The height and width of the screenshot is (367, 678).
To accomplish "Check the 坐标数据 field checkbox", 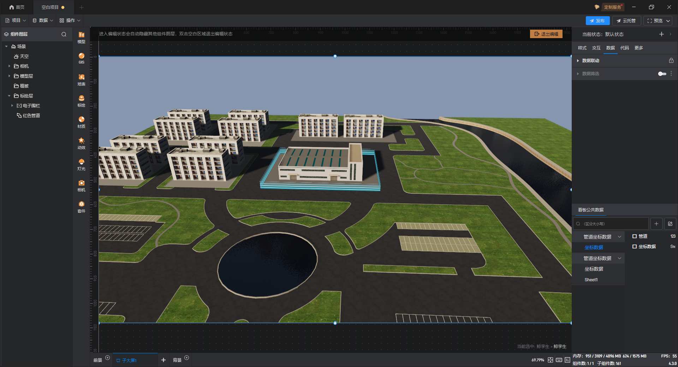I will click(635, 247).
